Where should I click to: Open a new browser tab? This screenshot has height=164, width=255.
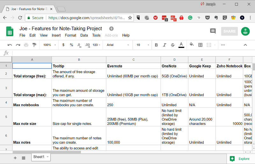61,9
